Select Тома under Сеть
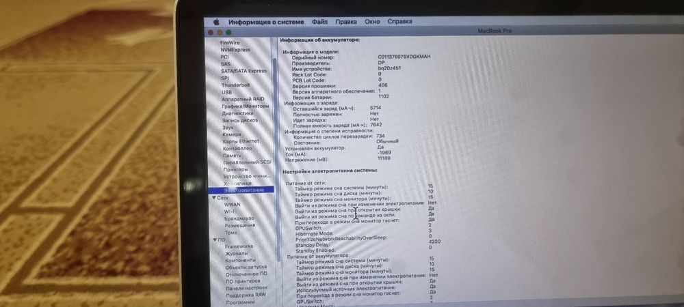 (231, 232)
